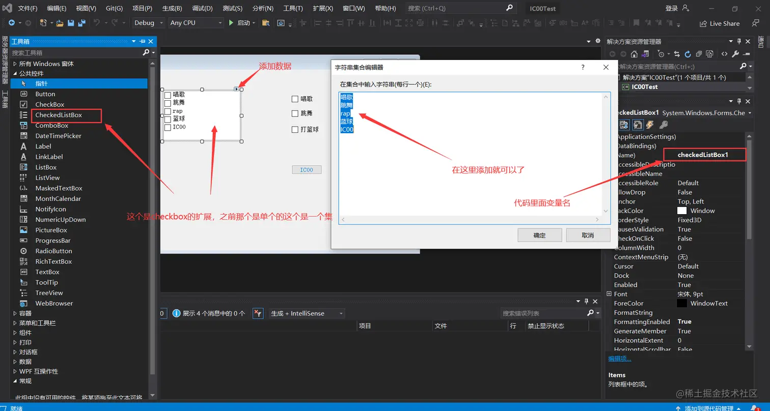The image size is (770, 411).
Task: Open the 文件(F) menu
Action: tap(28, 9)
